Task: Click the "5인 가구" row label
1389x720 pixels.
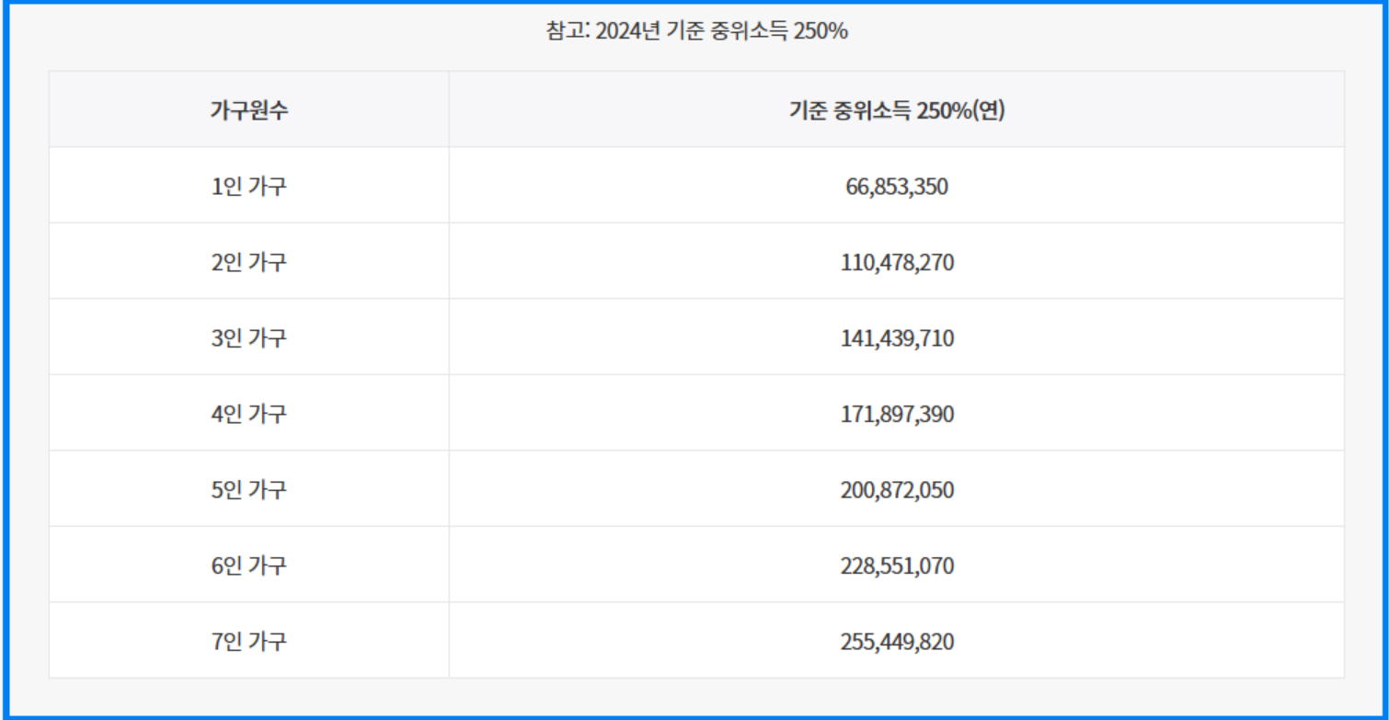Action: (x=248, y=489)
